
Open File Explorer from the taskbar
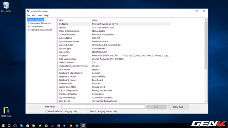click(34, 126)
